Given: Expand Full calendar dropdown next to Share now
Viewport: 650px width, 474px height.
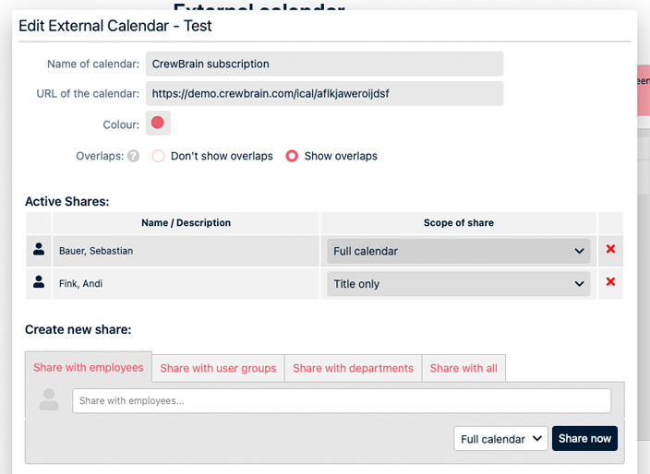Looking at the screenshot, I should (500, 439).
